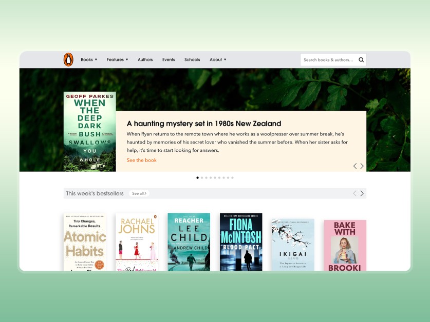Open the Events page
The height and width of the screenshot is (322, 430).
pyautogui.click(x=169, y=59)
